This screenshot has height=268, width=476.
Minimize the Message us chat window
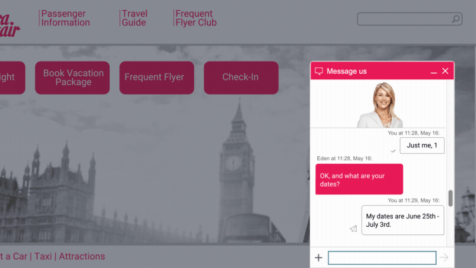click(433, 72)
